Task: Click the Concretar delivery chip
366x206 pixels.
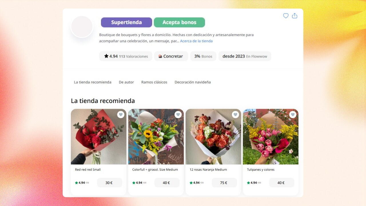Action: tap(171, 56)
